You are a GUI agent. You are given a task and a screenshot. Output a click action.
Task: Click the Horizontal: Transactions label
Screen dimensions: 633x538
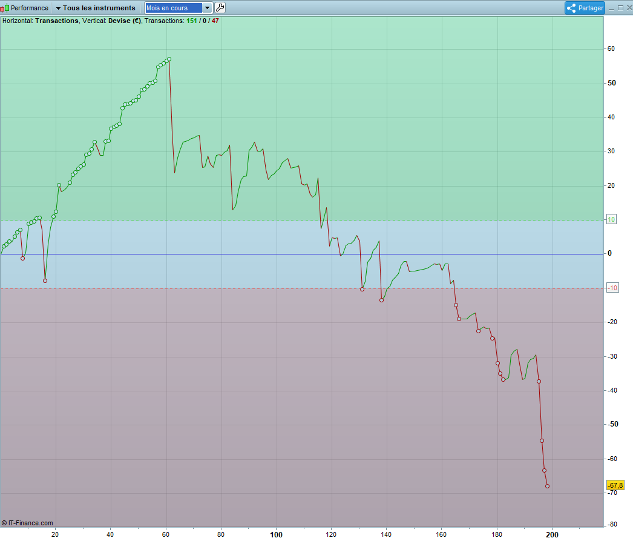click(x=41, y=21)
